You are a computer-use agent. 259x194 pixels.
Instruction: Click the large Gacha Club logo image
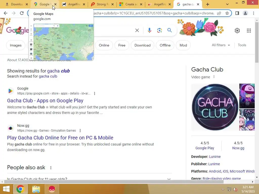pyautogui.click(x=215, y=107)
